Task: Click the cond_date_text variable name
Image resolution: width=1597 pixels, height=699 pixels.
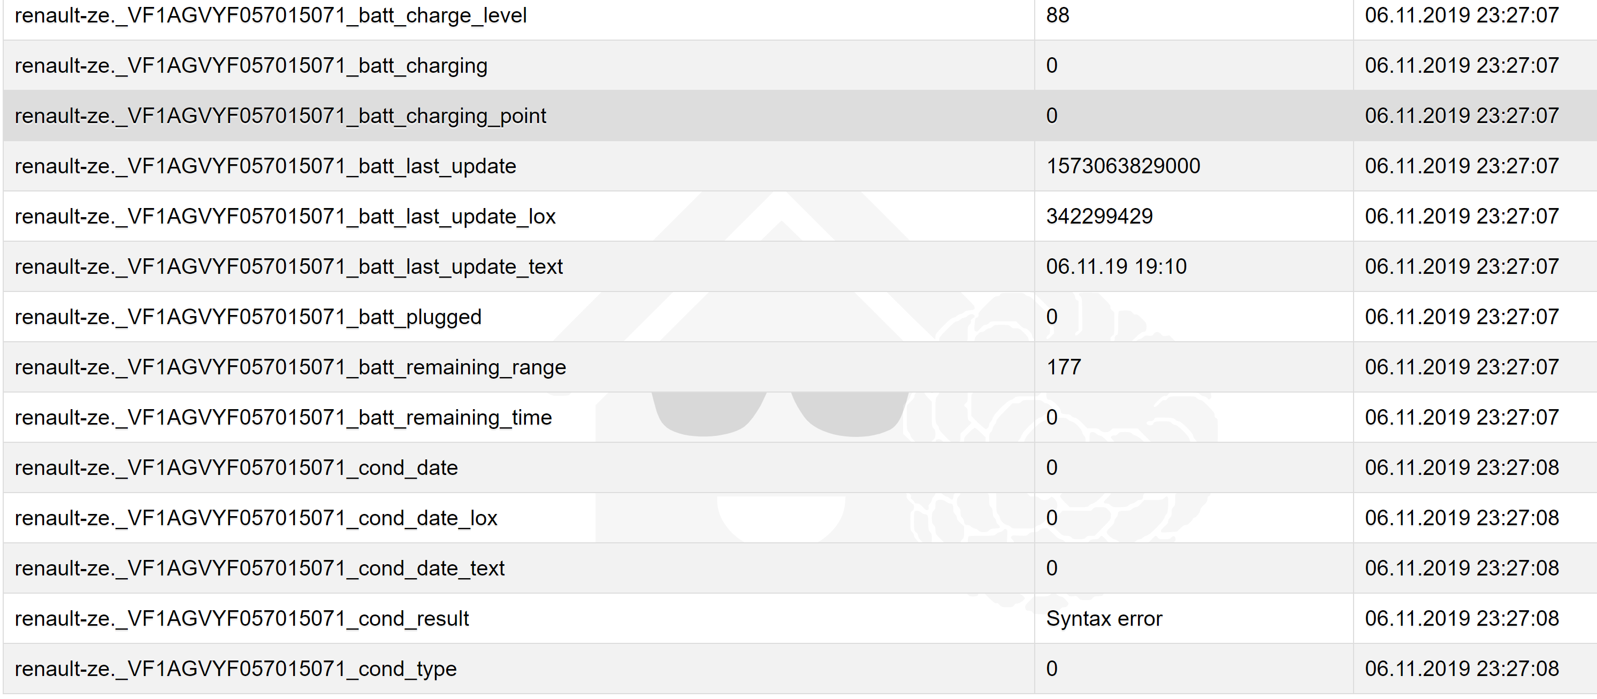Action: (x=259, y=567)
